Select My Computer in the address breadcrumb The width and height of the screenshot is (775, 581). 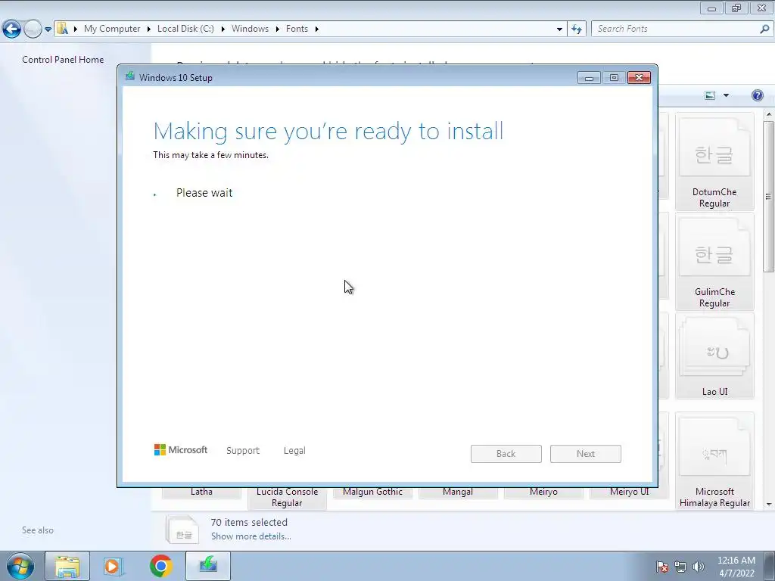click(112, 29)
